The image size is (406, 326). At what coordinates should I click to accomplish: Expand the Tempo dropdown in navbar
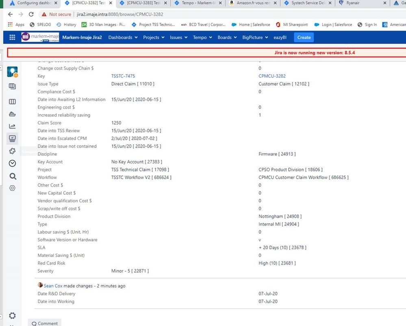(202, 37)
